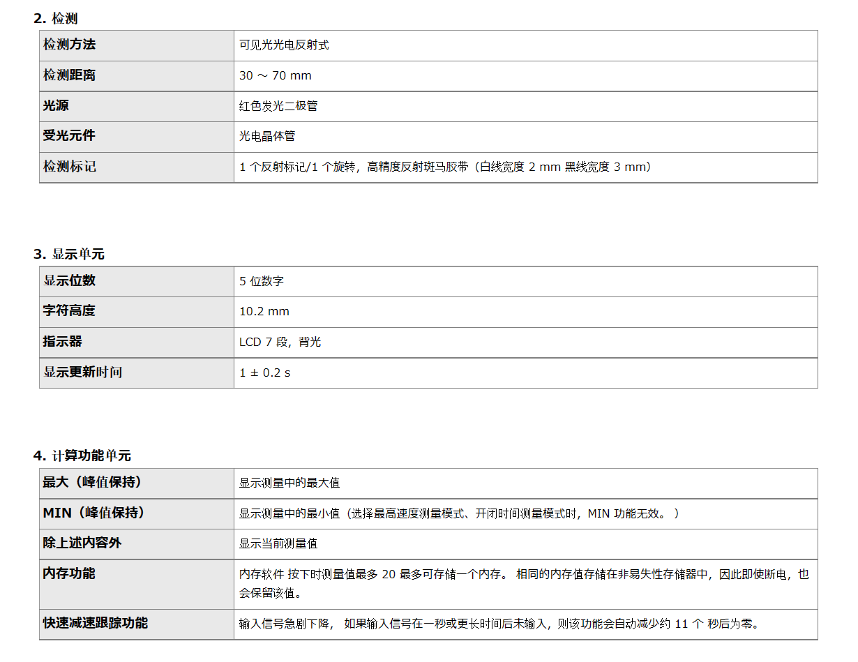The height and width of the screenshot is (662, 858).
Task: Click the '检测方法' row label
Action: click(x=69, y=45)
